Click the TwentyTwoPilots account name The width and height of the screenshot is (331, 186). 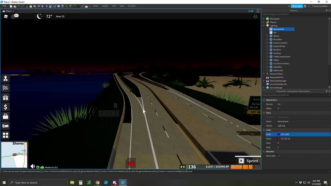point(320,6)
